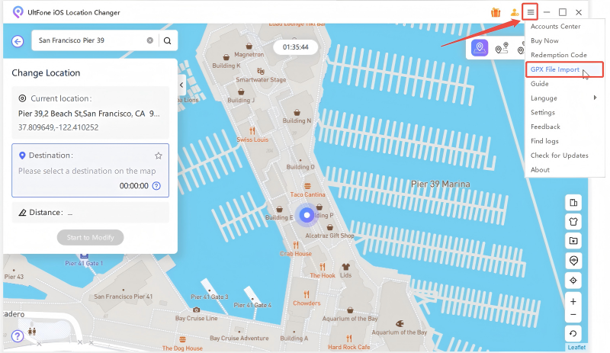
Task: Click the Leaflet attribution link
Action: coord(576,347)
